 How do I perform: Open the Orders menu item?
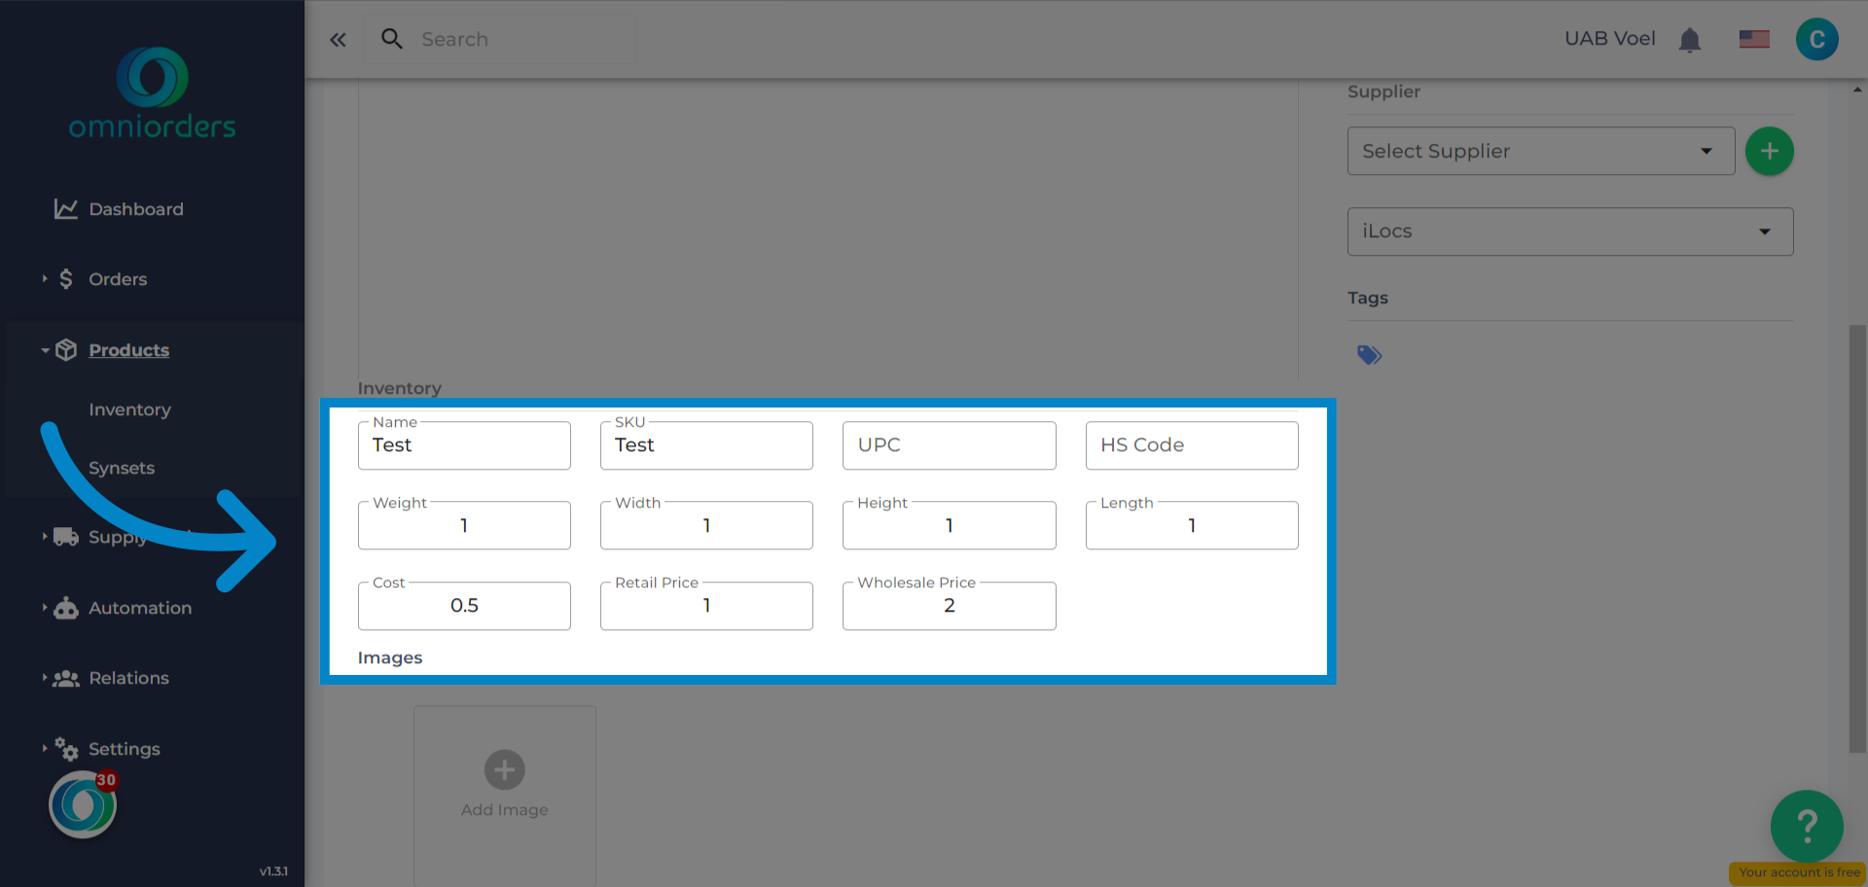(118, 279)
